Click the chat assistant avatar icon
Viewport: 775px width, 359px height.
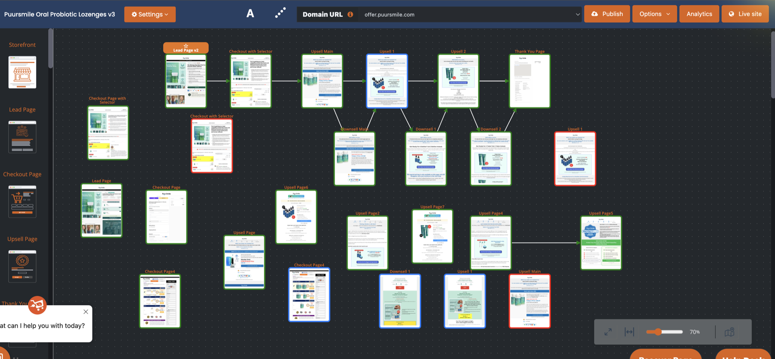point(37,305)
